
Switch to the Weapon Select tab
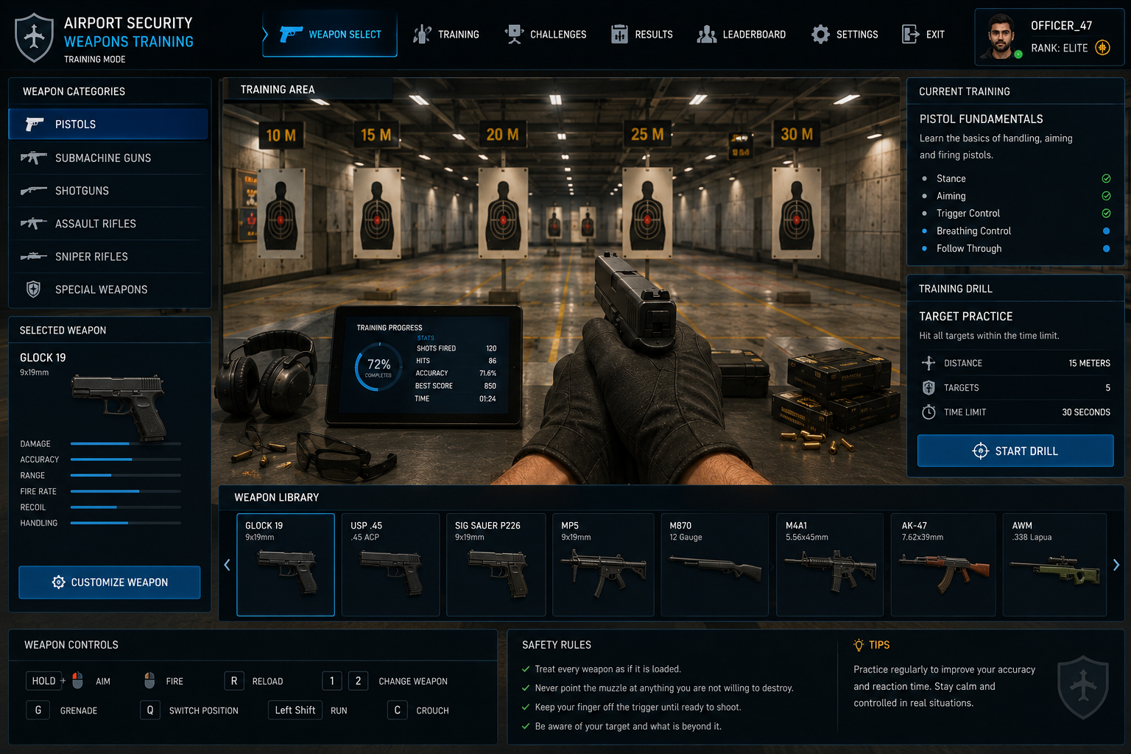[330, 34]
